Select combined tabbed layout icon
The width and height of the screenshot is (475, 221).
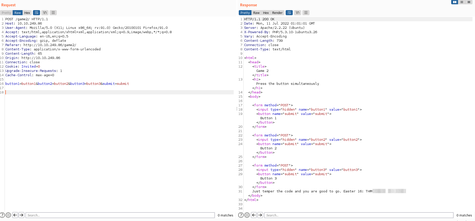click(x=469, y=2)
